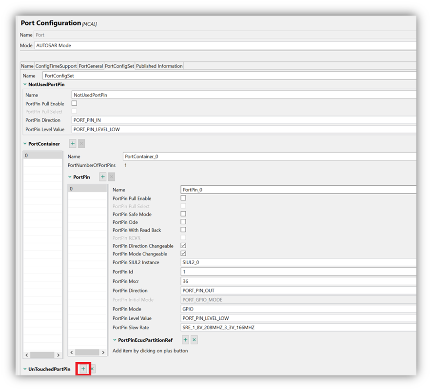Open NotUsedPortPin PortPin Level Value dropdown

[x=244, y=130]
